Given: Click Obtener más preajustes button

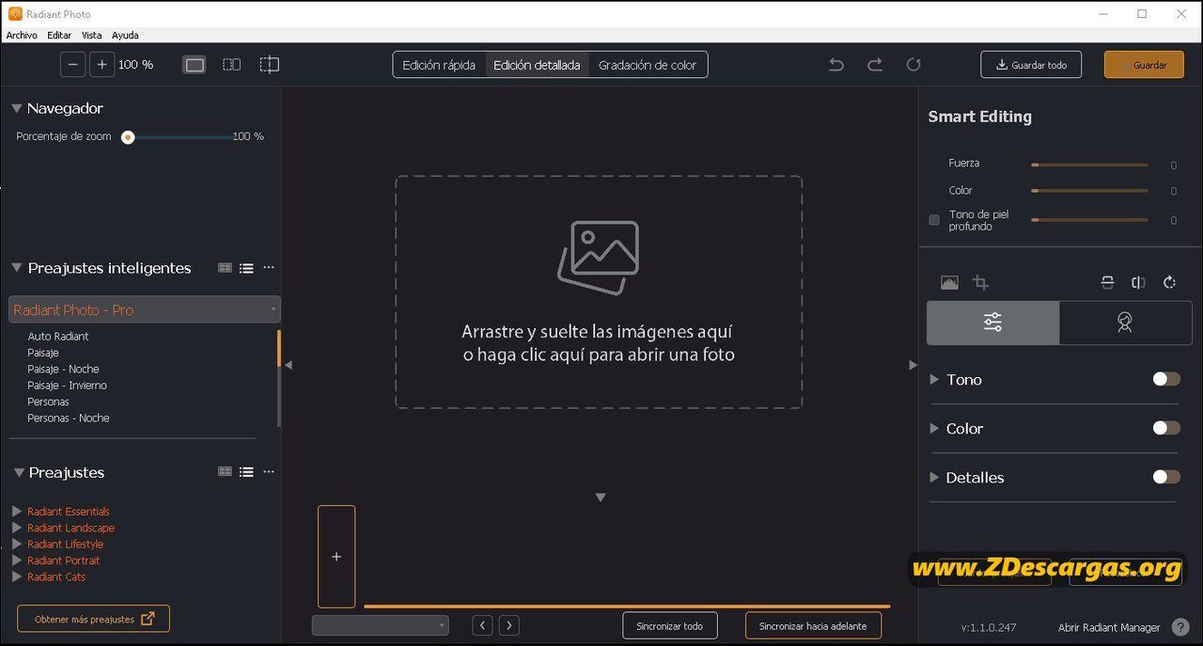Looking at the screenshot, I should click(x=93, y=619).
